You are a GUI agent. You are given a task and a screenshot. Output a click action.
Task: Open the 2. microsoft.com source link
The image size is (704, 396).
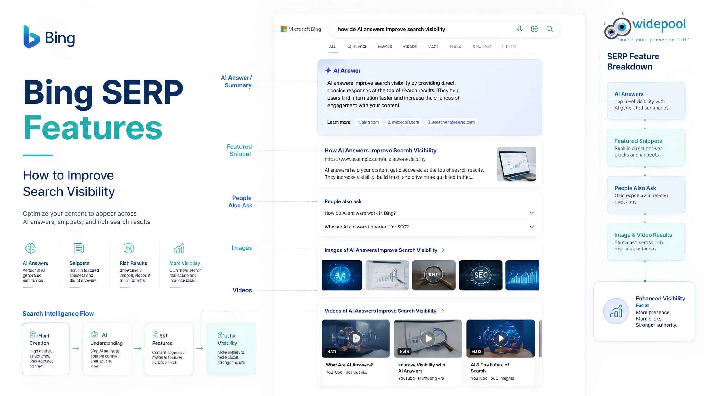pyautogui.click(x=403, y=122)
